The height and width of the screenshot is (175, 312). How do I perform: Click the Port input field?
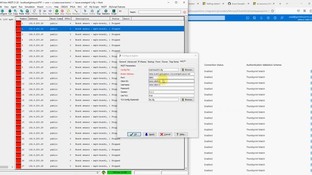coord(171,78)
